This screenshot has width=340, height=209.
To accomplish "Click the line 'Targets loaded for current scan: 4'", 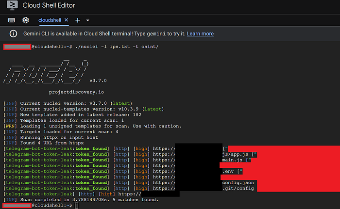I will click(x=61, y=132).
